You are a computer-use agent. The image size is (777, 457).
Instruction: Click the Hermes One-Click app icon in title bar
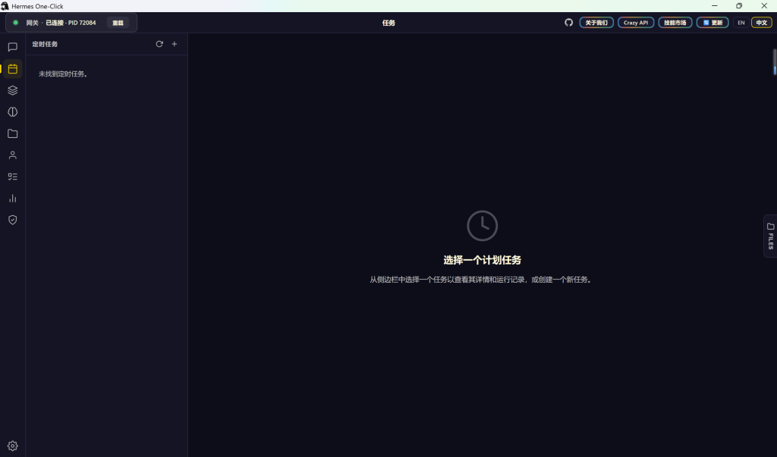[x=5, y=6]
